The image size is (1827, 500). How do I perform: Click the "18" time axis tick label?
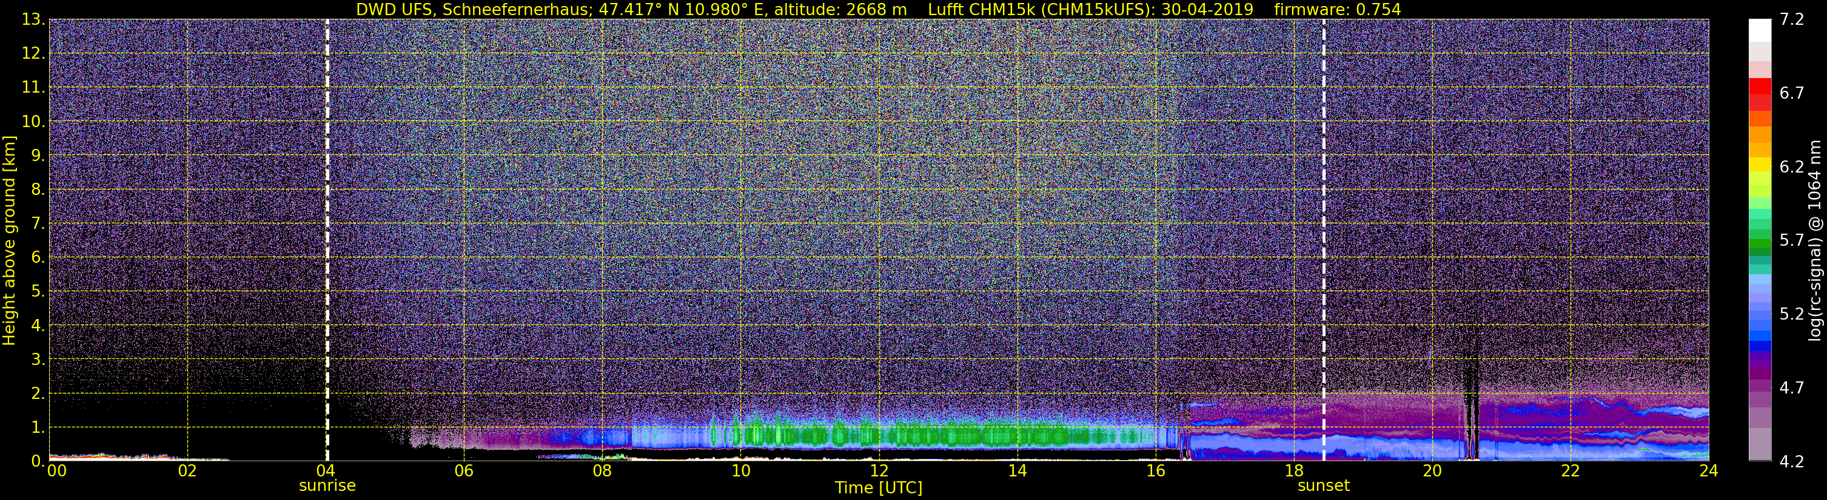point(1293,471)
